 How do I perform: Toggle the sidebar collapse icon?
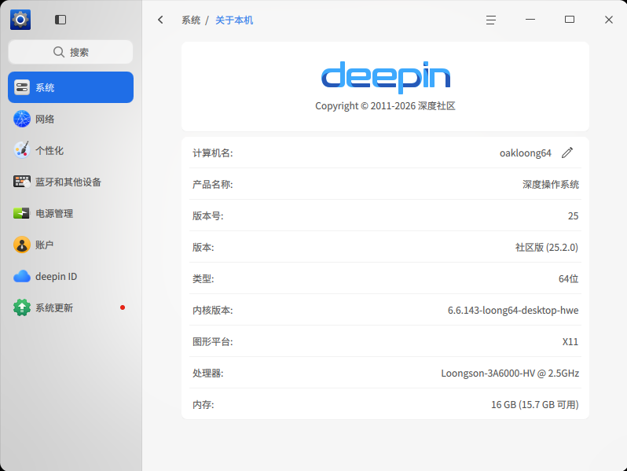pos(60,20)
